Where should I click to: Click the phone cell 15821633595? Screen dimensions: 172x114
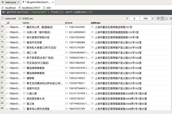78,27
